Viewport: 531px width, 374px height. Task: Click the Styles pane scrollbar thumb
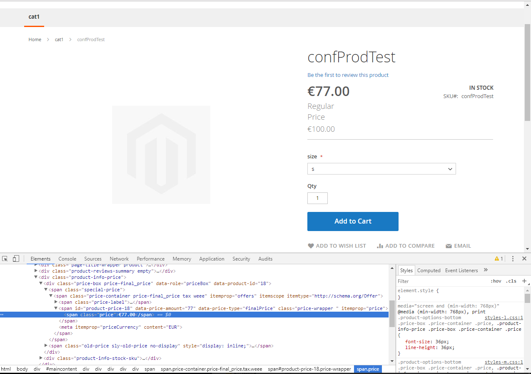(527, 298)
